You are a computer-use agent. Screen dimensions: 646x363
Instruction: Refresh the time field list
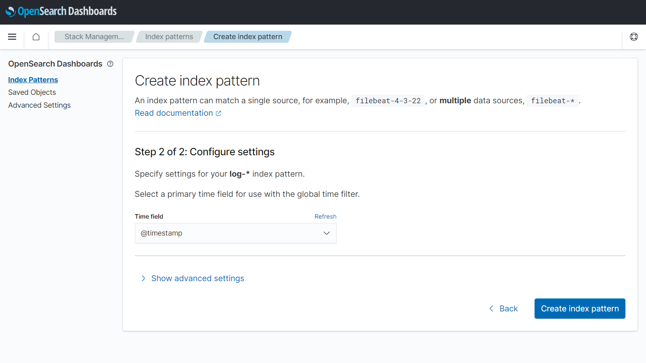pyautogui.click(x=325, y=217)
